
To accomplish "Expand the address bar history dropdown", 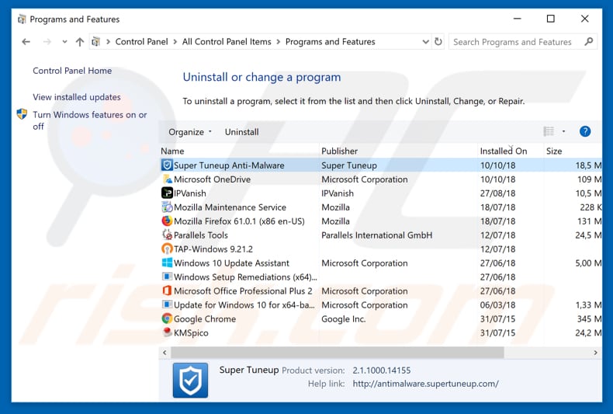I will pos(425,41).
